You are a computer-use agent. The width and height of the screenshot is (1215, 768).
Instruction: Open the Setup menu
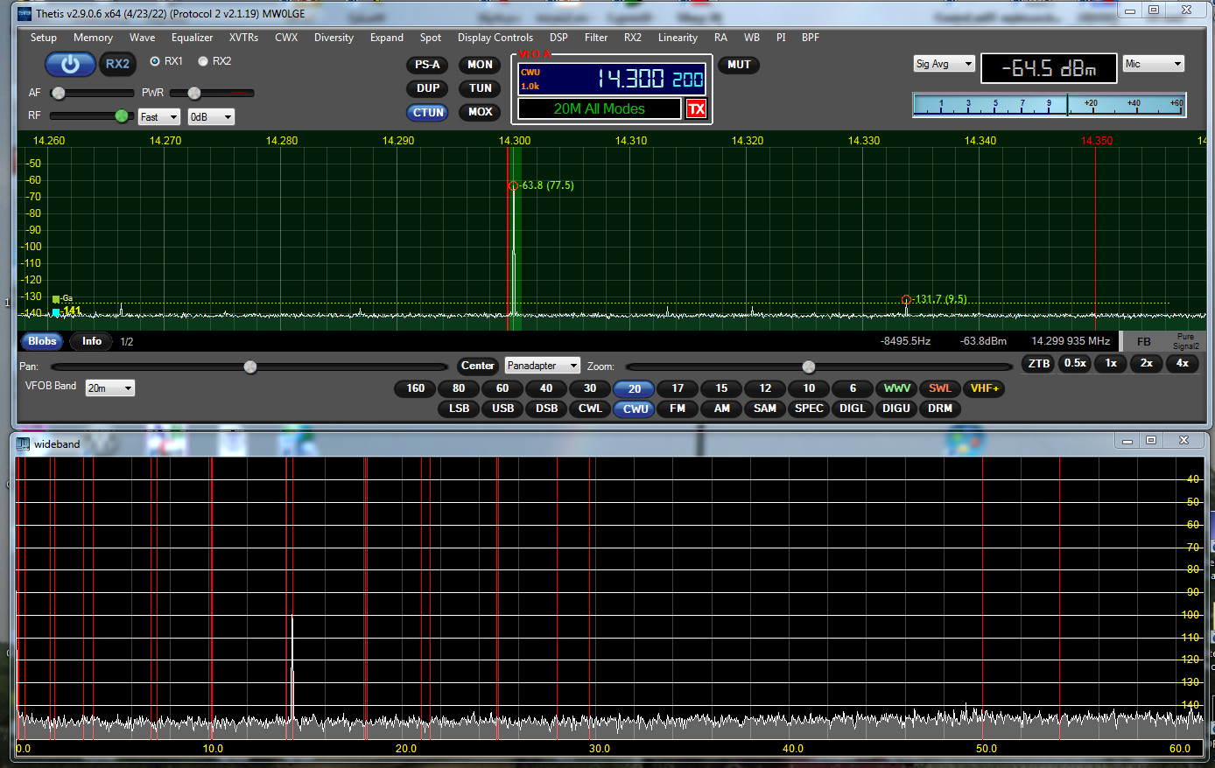coord(44,38)
